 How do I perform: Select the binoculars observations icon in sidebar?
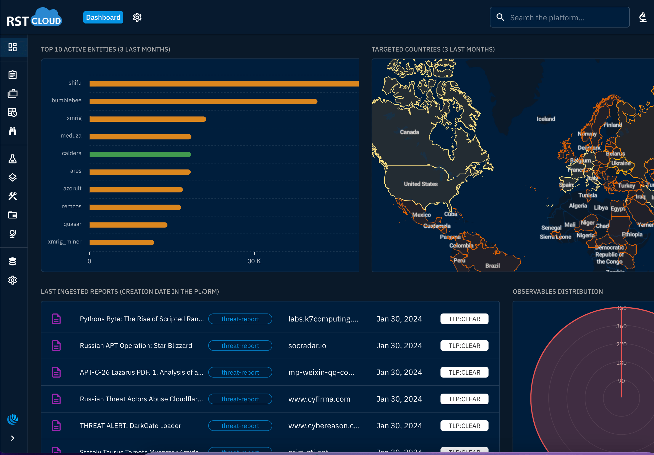(13, 131)
